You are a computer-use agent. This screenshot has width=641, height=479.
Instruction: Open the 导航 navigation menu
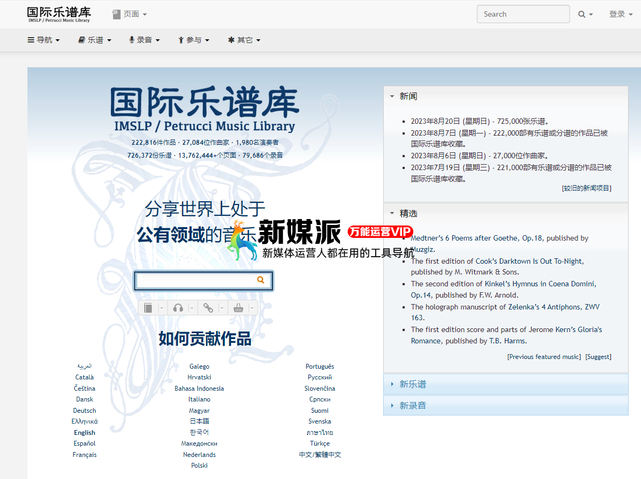pos(44,40)
